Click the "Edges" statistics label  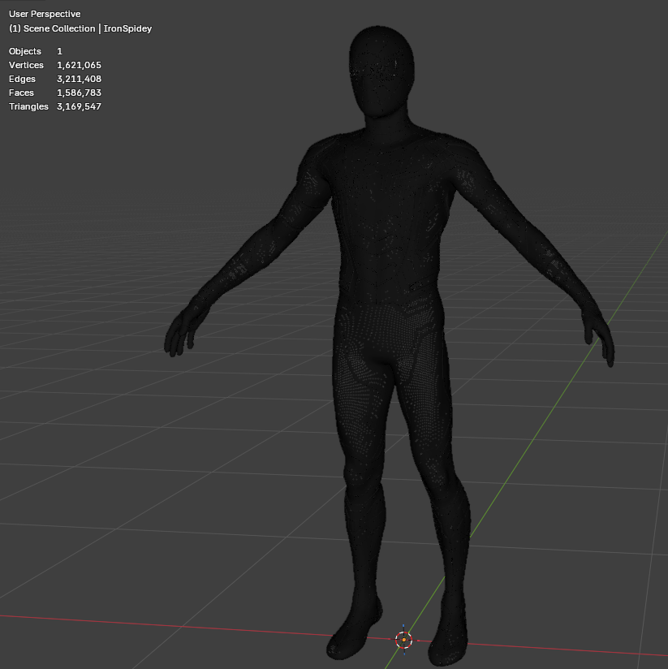point(22,79)
